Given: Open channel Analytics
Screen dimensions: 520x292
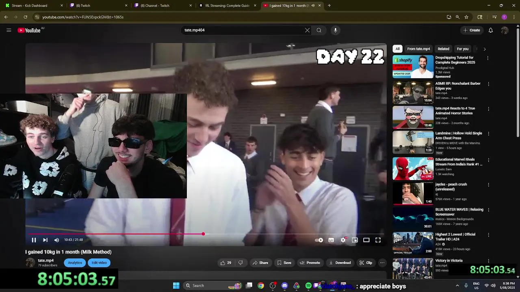Looking at the screenshot, I should [75, 263].
